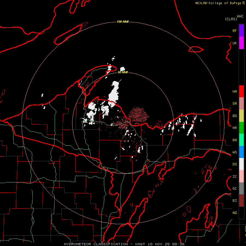The width and height of the screenshot is (246, 246).
Task: Click the ND legend label
Action: point(235,213)
